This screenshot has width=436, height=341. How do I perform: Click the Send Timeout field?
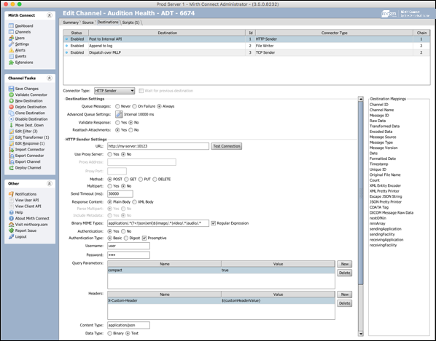[x=120, y=194]
